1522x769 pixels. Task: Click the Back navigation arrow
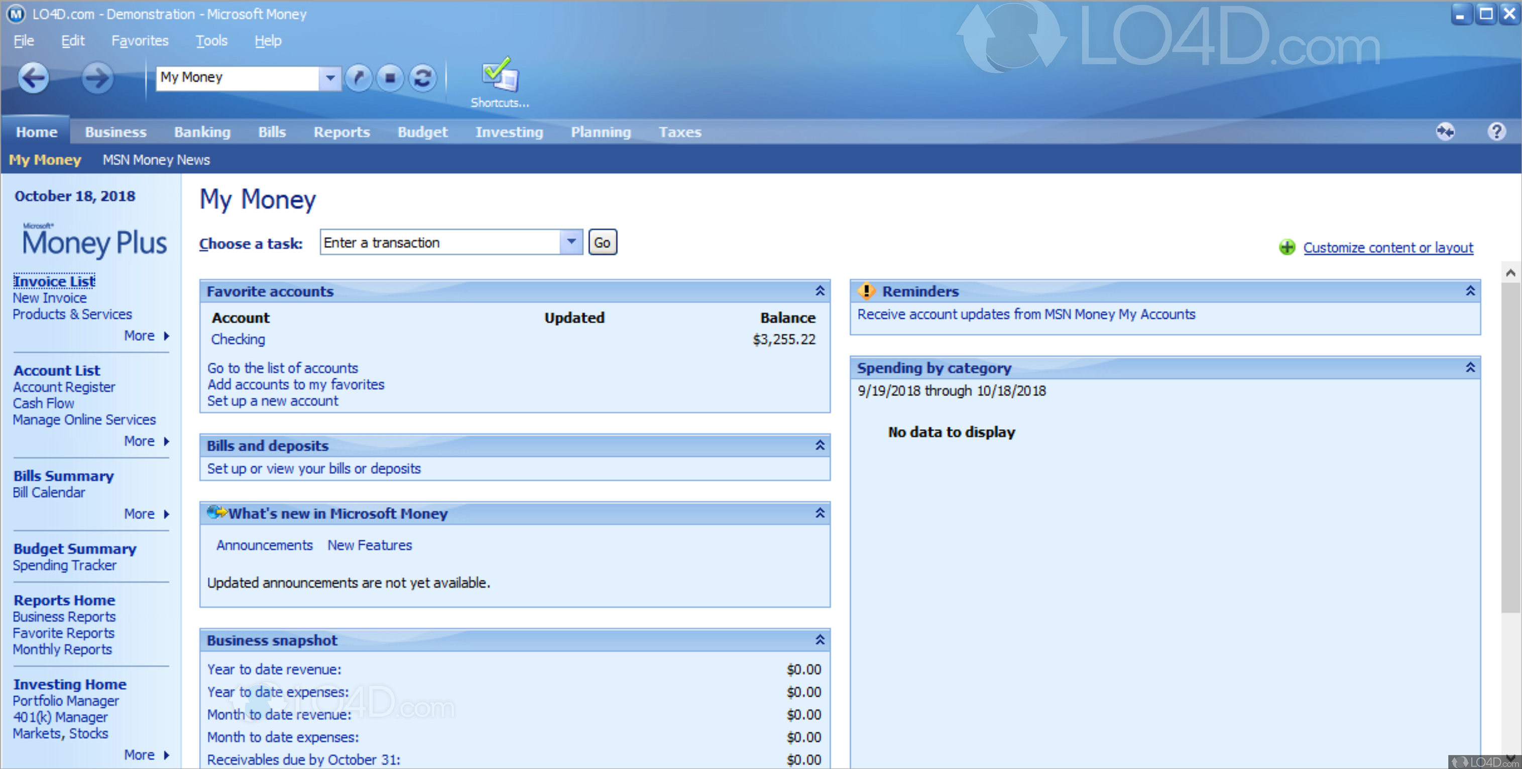(x=34, y=77)
